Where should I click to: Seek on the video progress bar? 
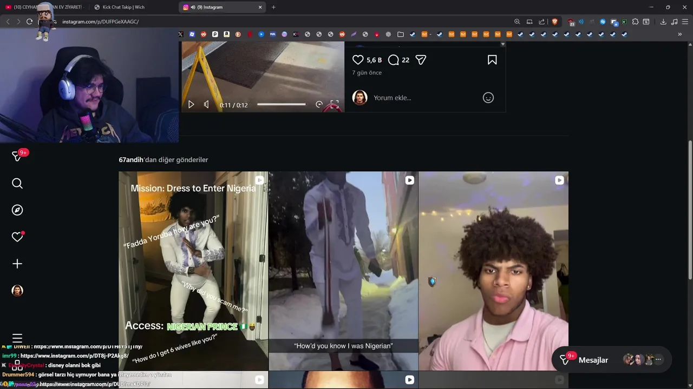[281, 104]
